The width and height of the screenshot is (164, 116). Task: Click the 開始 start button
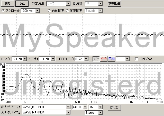click(8, 3)
